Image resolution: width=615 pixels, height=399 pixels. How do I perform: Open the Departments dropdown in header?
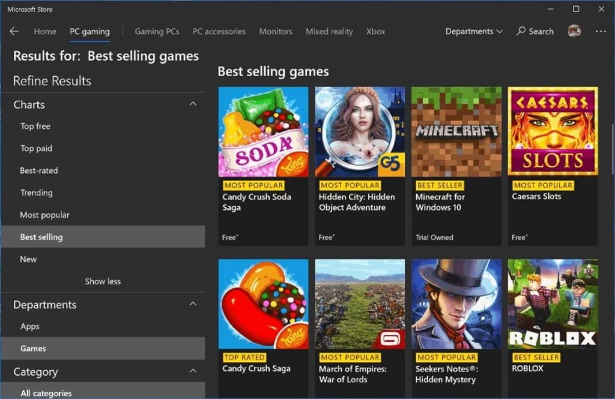click(x=473, y=31)
